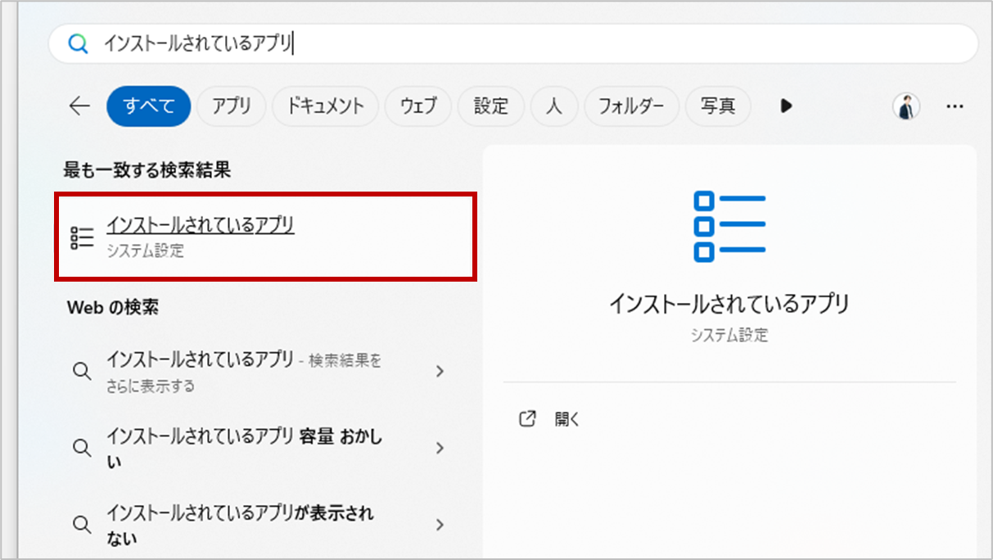Switch to the ドキュメント filter tab
This screenshot has height=560, width=993.
(x=325, y=106)
